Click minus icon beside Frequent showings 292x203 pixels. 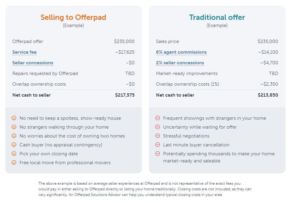(158, 118)
